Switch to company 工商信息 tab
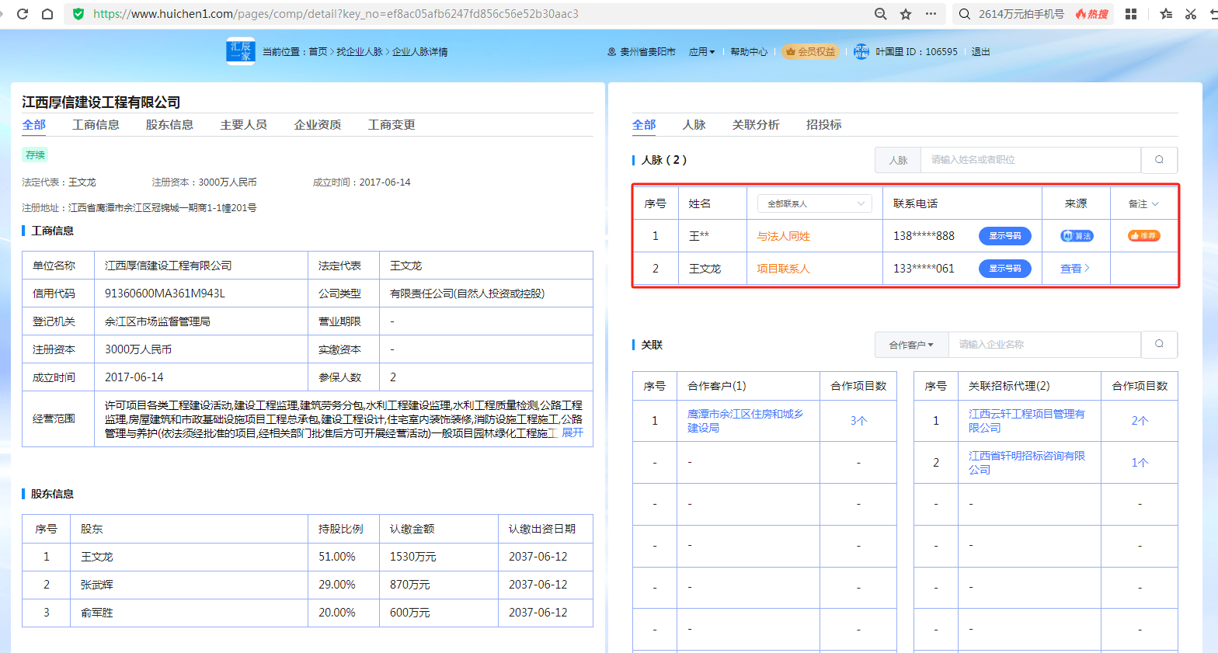 [96, 125]
